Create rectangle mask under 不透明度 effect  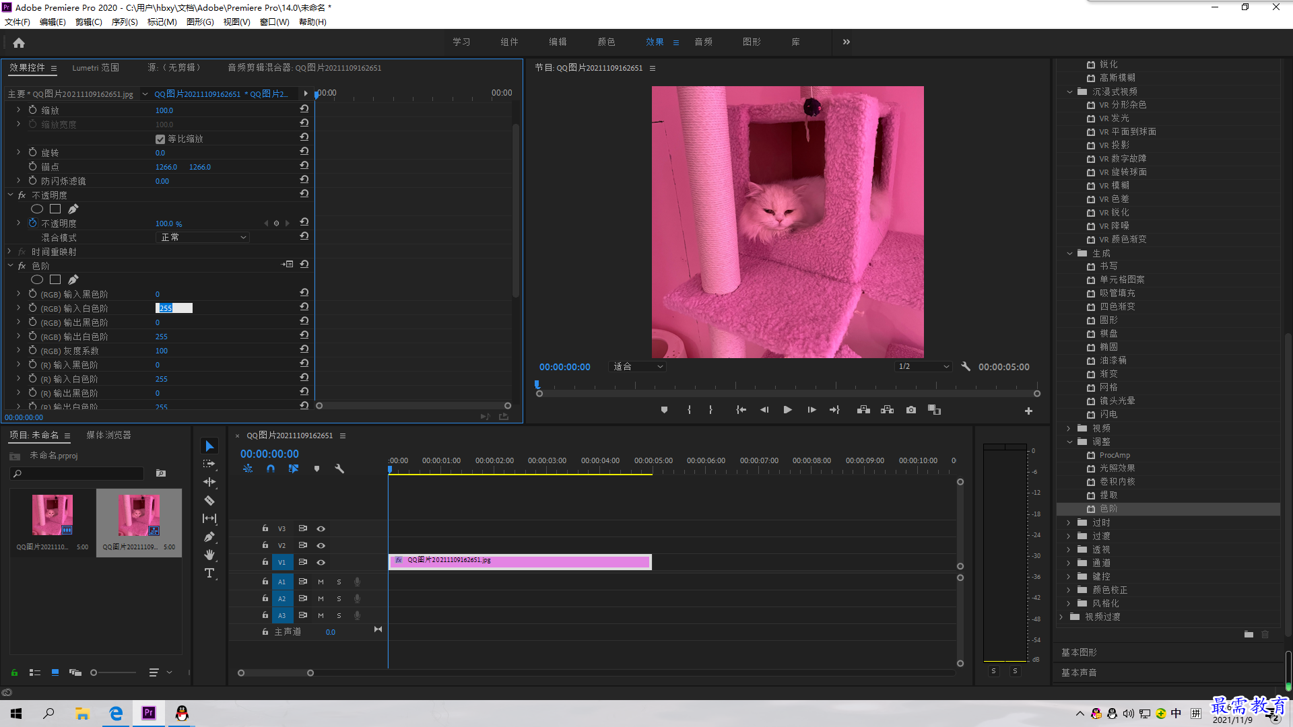point(55,209)
